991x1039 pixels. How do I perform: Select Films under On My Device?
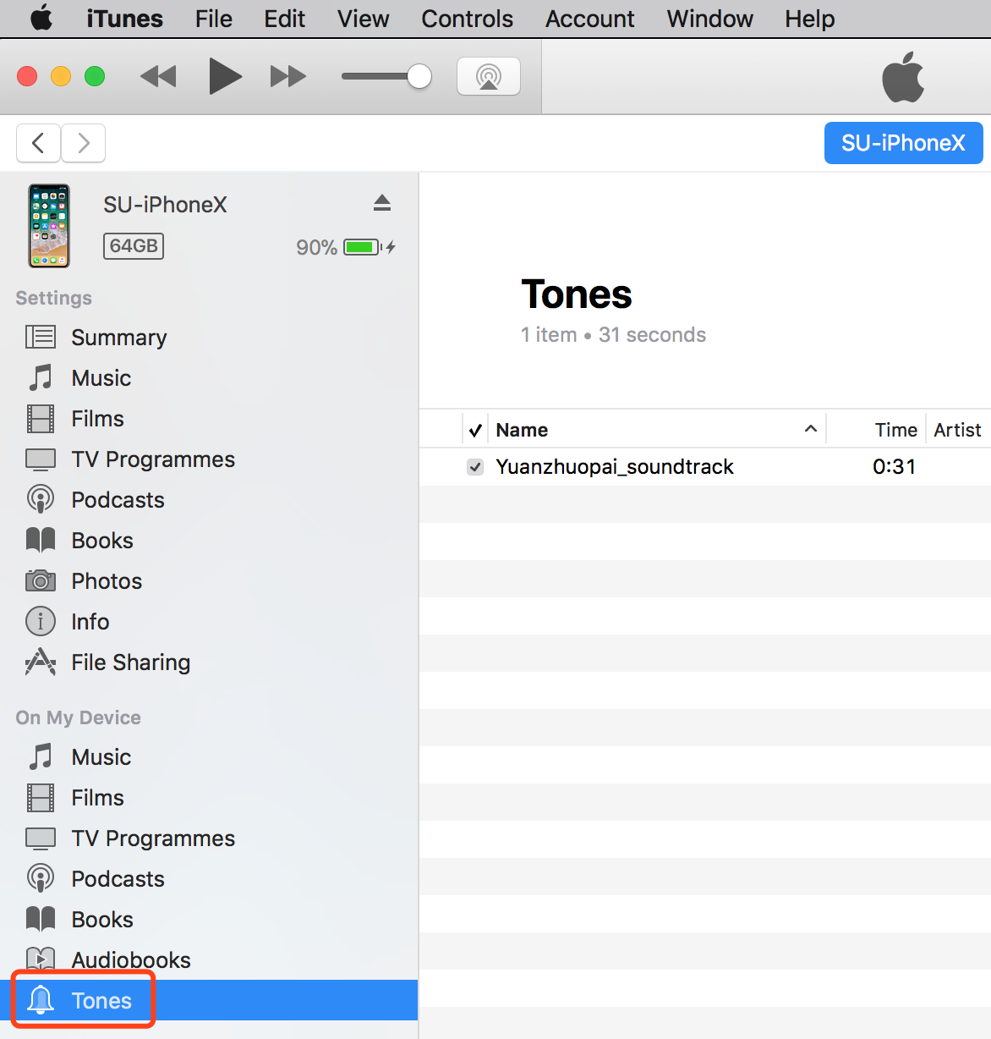(209, 798)
